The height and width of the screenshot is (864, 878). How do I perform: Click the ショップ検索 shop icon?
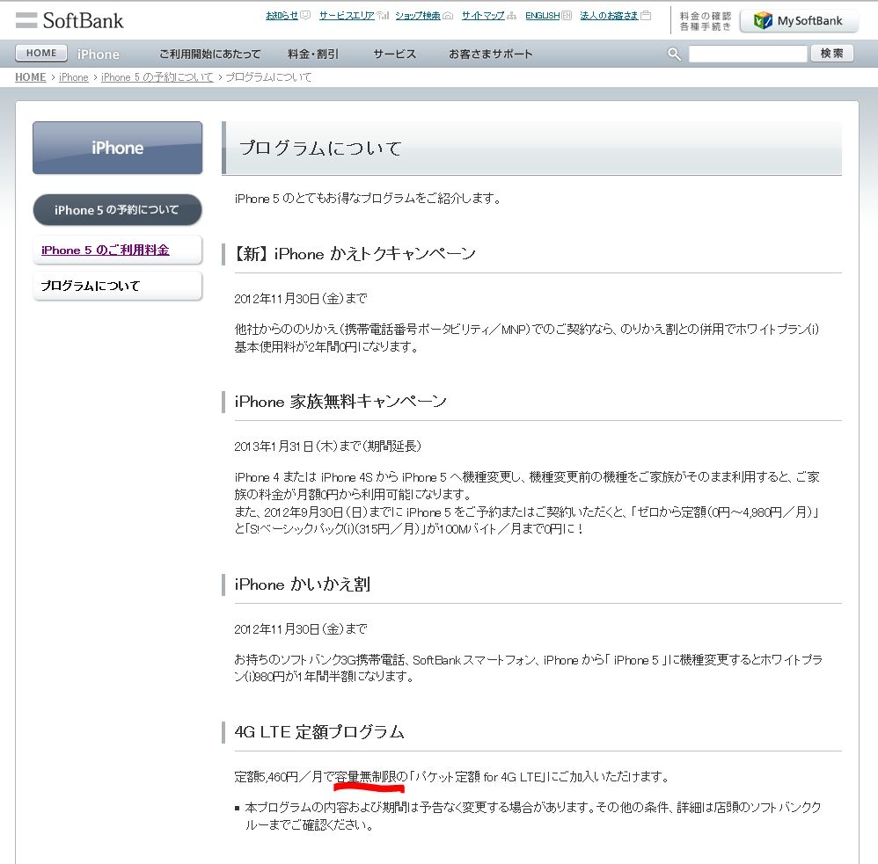click(x=448, y=16)
